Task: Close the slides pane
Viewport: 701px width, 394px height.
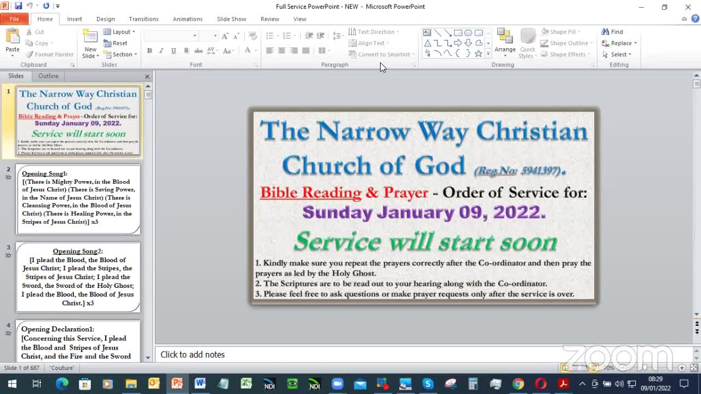Action: tap(147, 76)
